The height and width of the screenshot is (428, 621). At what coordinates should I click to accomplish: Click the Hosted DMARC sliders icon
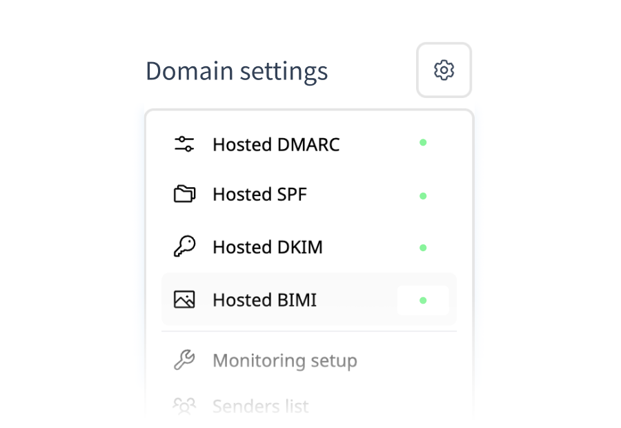point(184,144)
